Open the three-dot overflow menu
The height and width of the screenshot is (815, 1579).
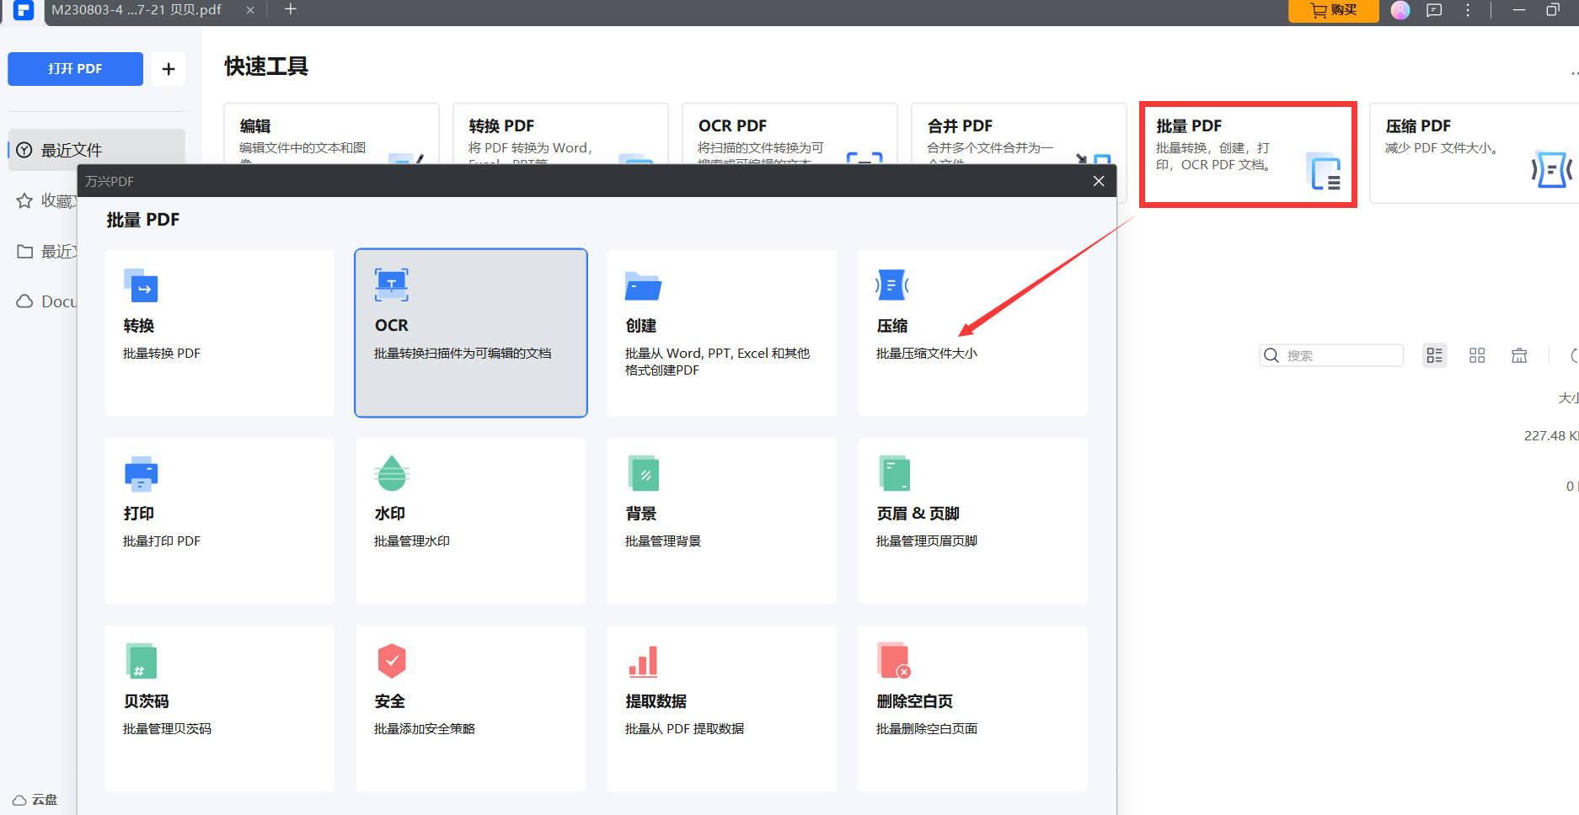(x=1467, y=10)
